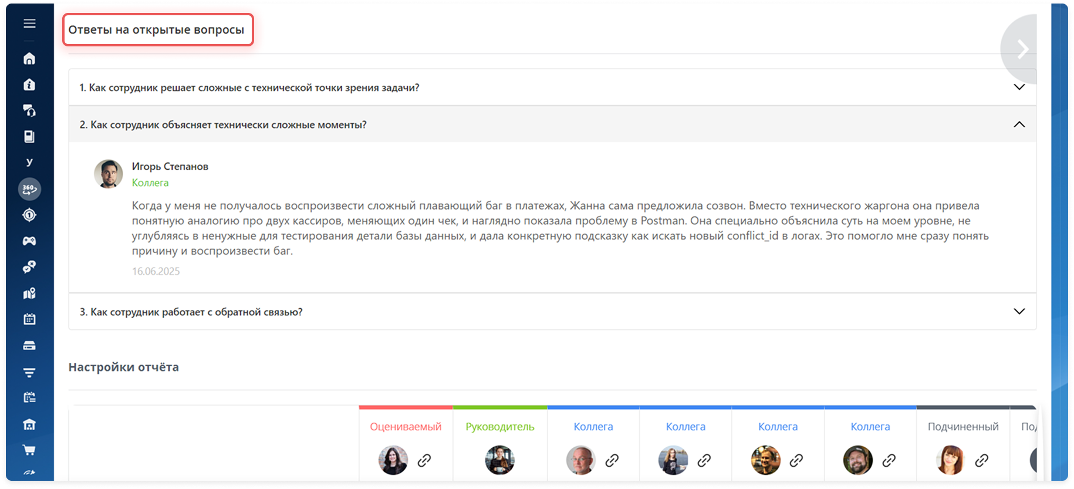The width and height of the screenshot is (1074, 489).
Task: Open the calendar icon in the sidebar
Action: (x=29, y=319)
